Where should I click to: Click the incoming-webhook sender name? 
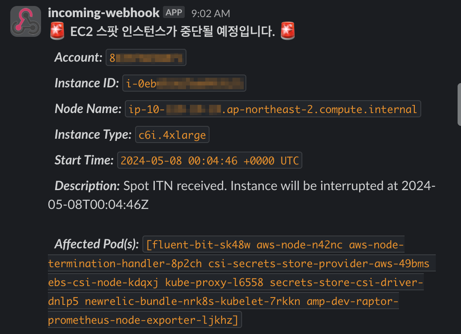pos(104,12)
